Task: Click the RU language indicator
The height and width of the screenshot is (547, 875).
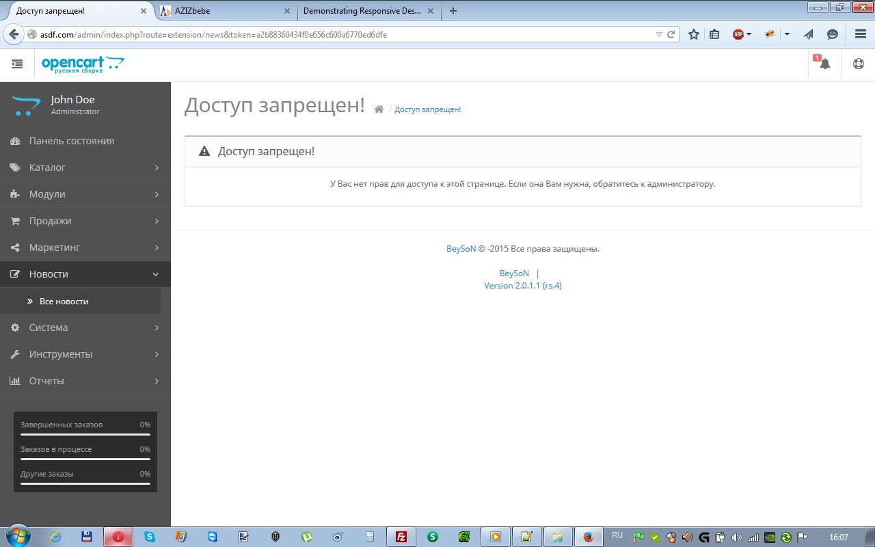Action: pyautogui.click(x=617, y=535)
